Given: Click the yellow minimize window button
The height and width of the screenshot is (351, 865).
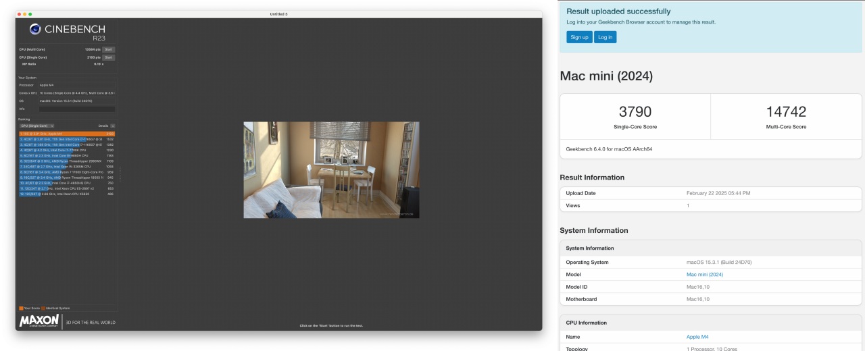Looking at the screenshot, I should pyautogui.click(x=24, y=14).
